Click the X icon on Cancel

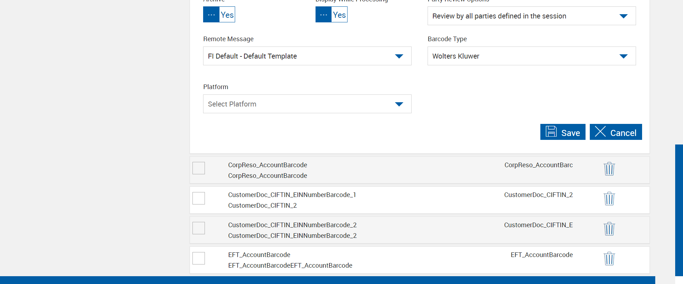click(x=600, y=132)
